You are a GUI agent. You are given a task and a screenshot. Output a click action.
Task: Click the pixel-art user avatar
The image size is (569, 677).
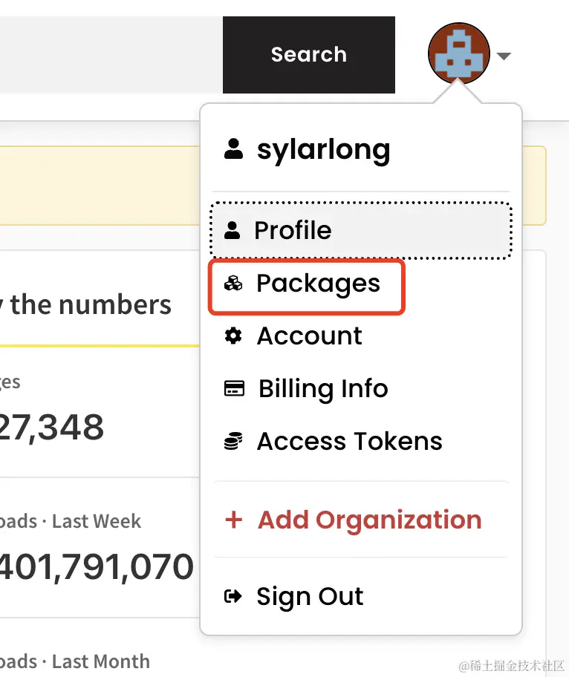click(x=459, y=53)
